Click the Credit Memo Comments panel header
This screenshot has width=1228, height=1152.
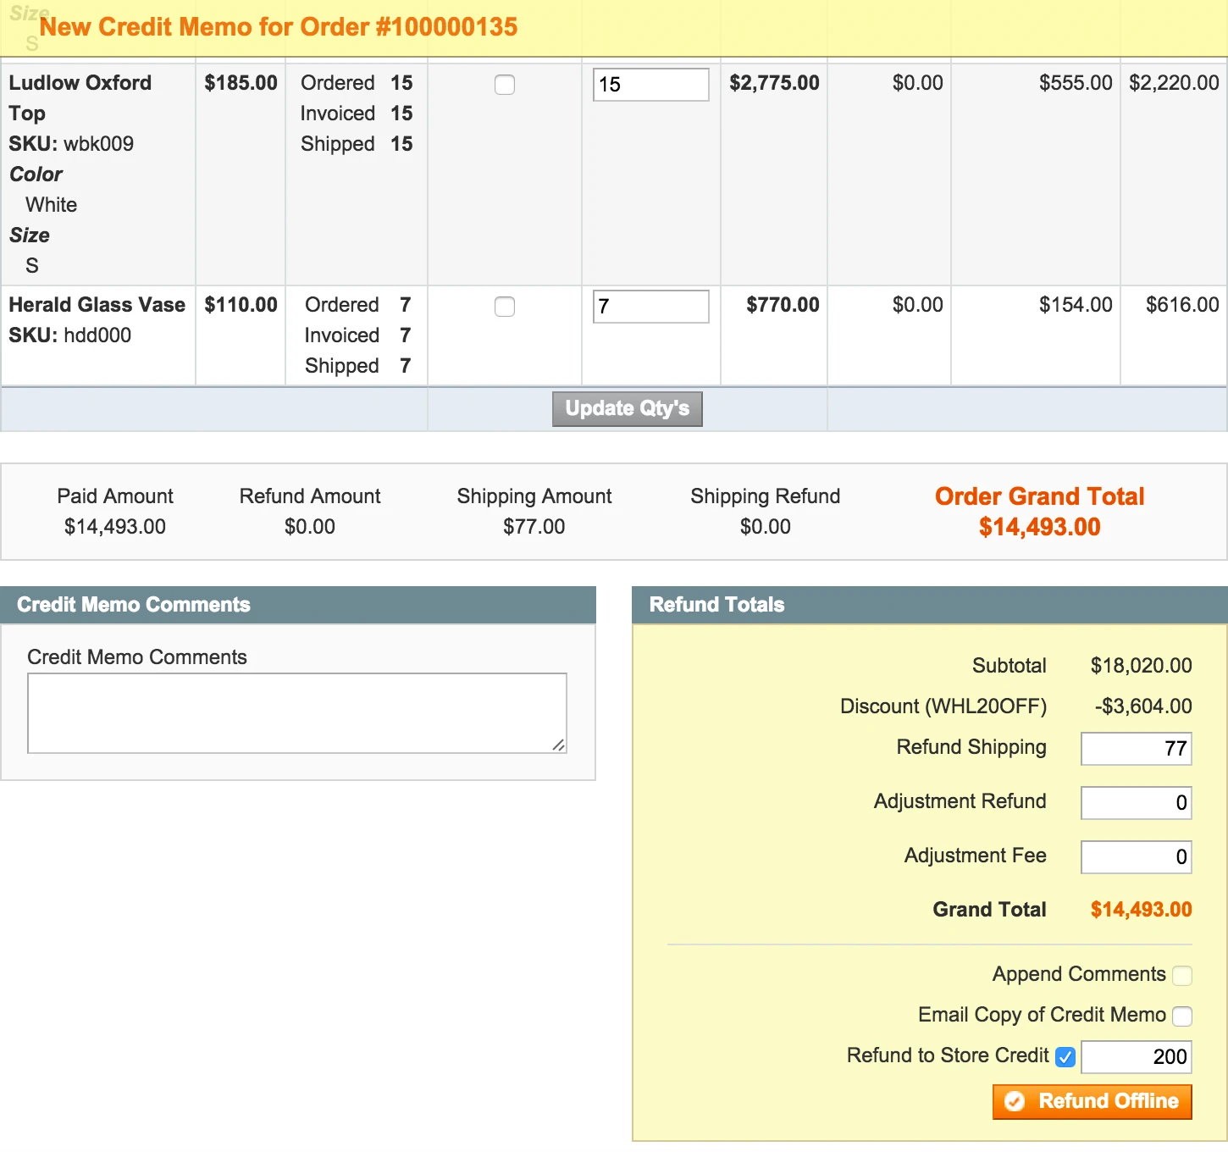[133, 604]
